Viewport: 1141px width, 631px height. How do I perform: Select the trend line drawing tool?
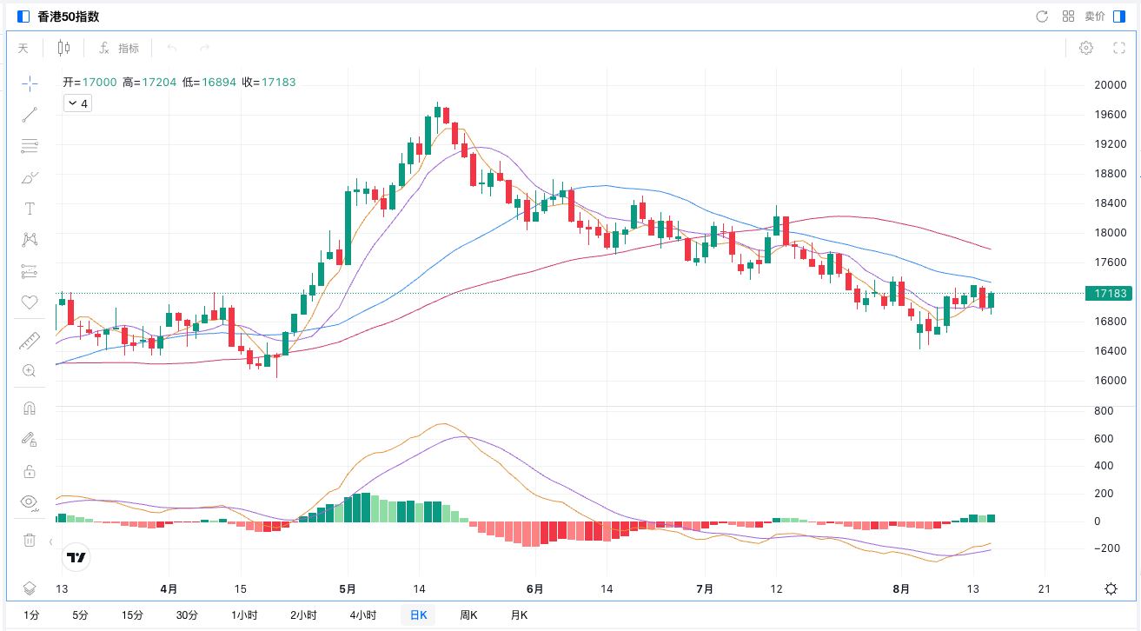[x=30, y=115]
